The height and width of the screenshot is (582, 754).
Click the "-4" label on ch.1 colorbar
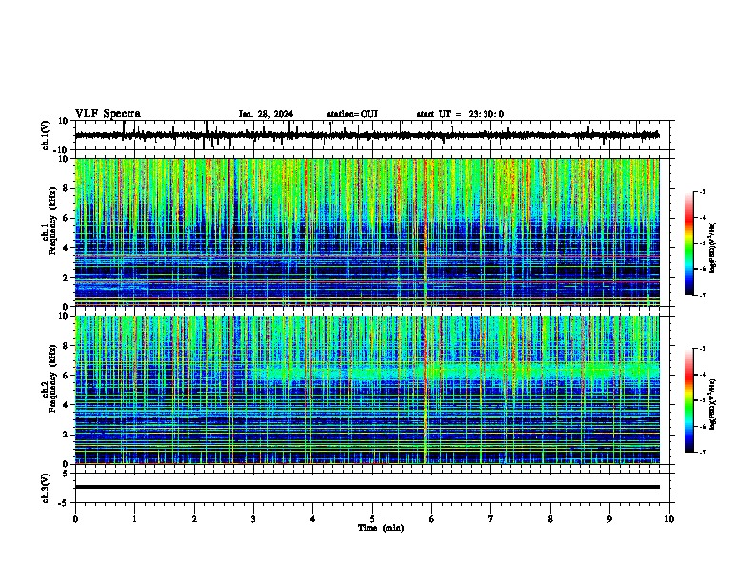703,218
